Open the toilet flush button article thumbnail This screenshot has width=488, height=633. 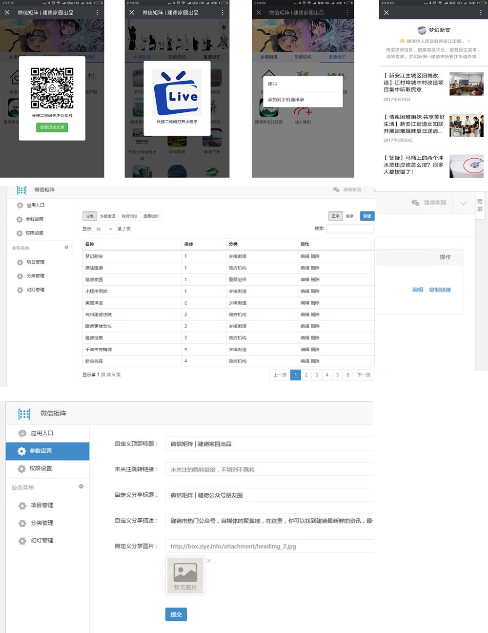point(466,165)
